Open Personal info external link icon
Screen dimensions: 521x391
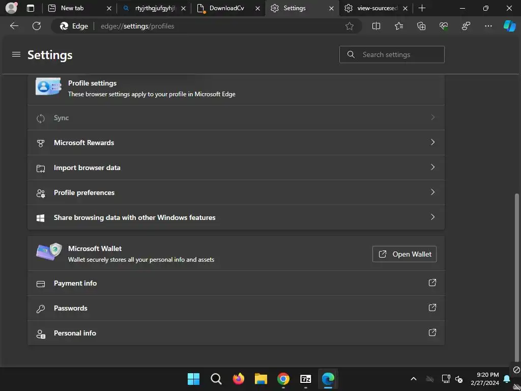(432, 332)
